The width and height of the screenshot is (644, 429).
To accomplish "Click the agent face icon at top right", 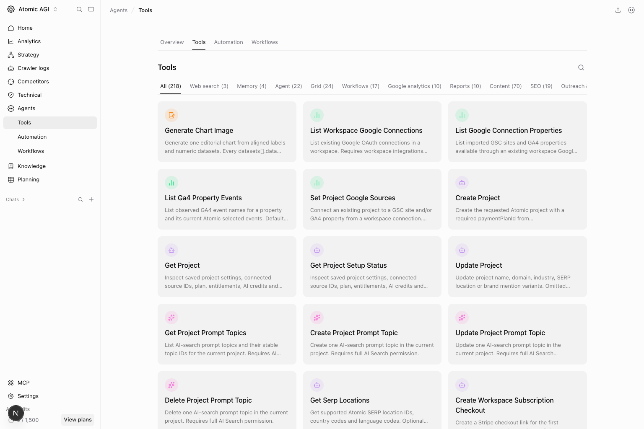I will pos(631,10).
